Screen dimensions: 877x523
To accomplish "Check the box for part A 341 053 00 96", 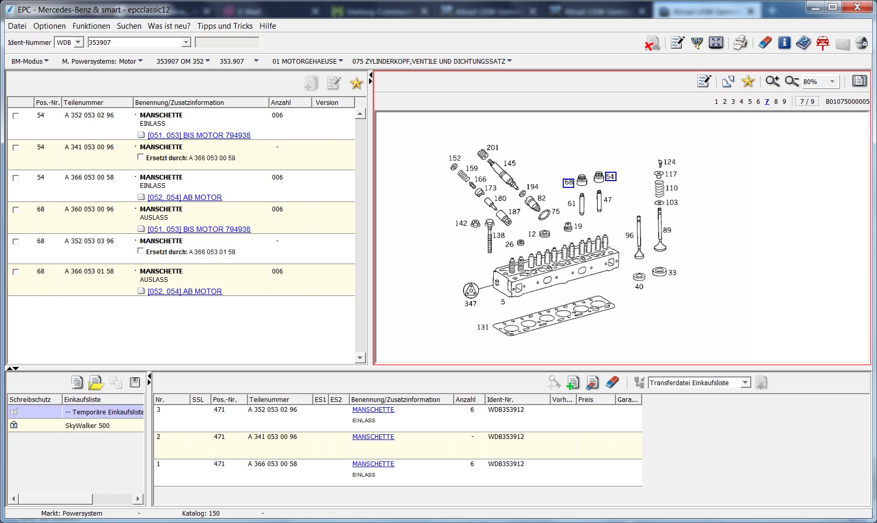I will [16, 148].
